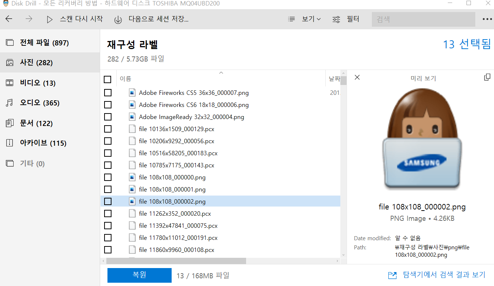Open 전체 파일 (897) category

50,43
